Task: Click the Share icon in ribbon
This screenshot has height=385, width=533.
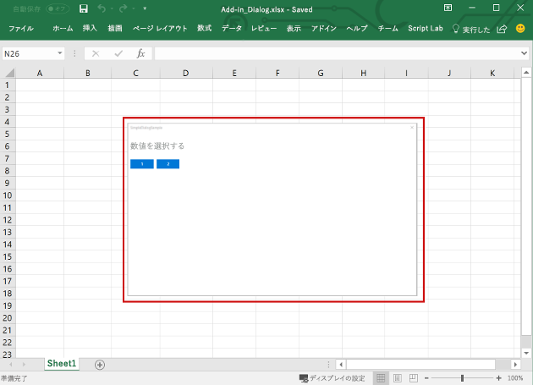Action: coord(502,30)
